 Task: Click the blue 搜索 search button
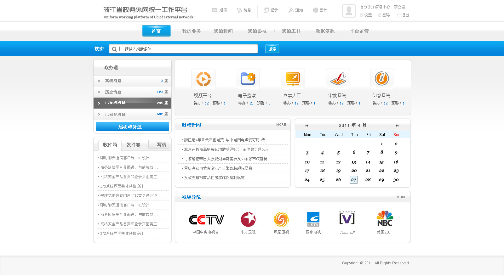(272, 49)
